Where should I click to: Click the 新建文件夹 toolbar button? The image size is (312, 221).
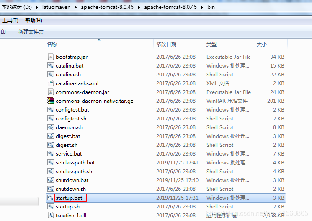[31, 32]
